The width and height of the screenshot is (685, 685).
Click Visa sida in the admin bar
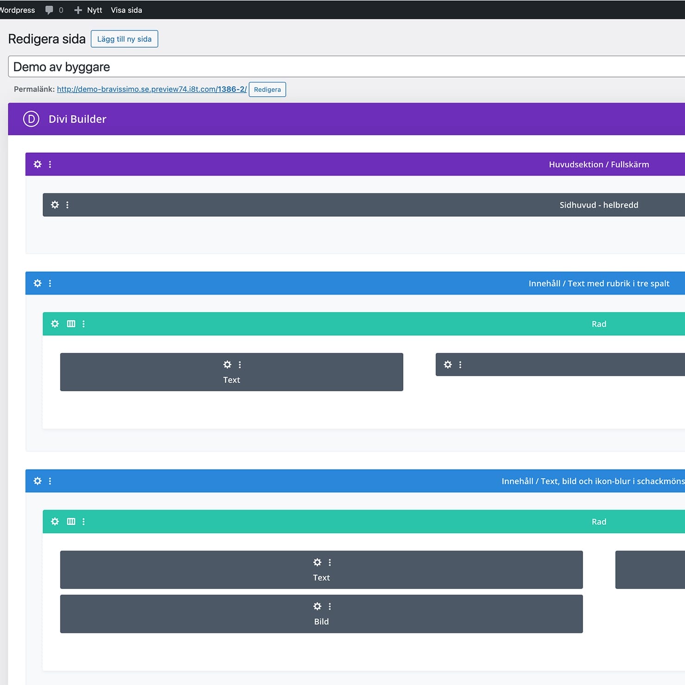(x=126, y=10)
